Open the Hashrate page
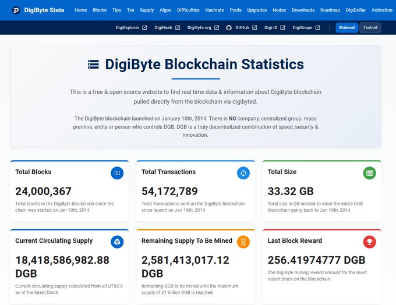 pos(214,10)
